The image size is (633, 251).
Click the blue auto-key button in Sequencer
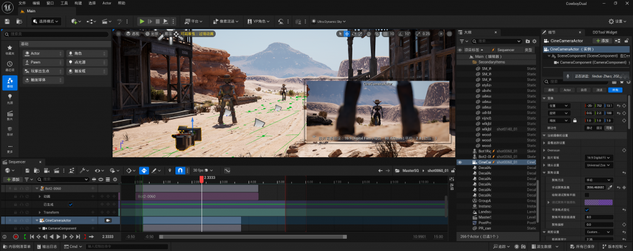143,170
